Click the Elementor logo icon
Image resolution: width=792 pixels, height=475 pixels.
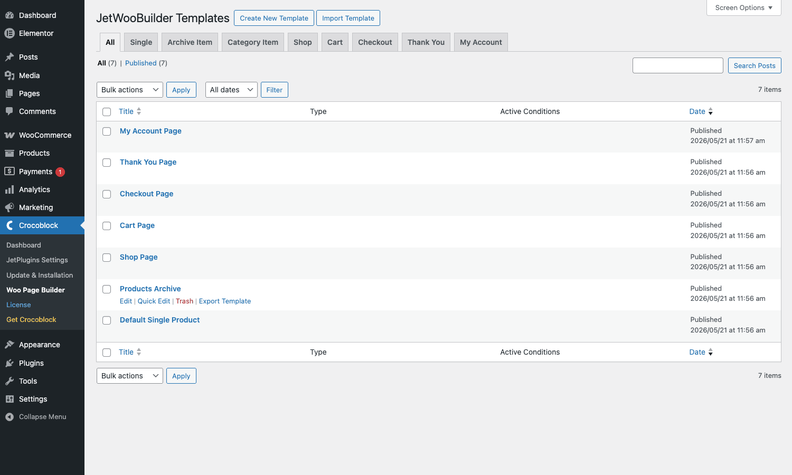click(10, 33)
